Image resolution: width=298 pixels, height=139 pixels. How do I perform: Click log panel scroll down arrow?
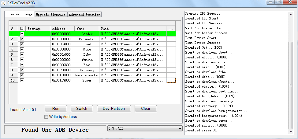pyautogui.click(x=291, y=132)
